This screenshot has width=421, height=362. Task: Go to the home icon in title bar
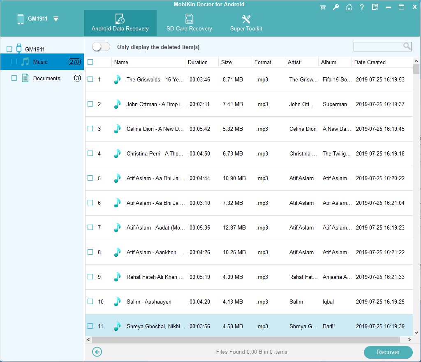click(349, 7)
